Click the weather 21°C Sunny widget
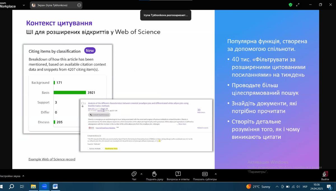The image size is (336, 191). click(258, 187)
